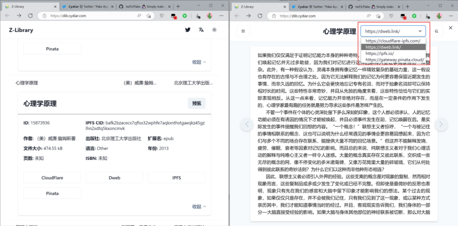The width and height of the screenshot is (458, 226).
Task: Click gray shield extension icon in left window
Action: click(x=162, y=16)
